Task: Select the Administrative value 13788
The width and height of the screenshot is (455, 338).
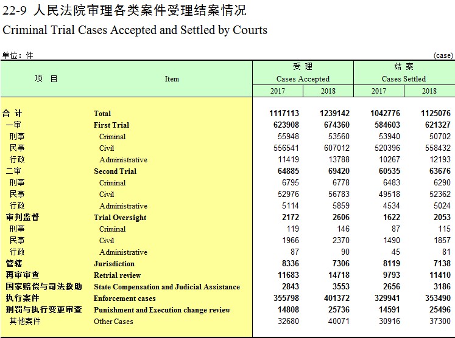Action: [339, 160]
